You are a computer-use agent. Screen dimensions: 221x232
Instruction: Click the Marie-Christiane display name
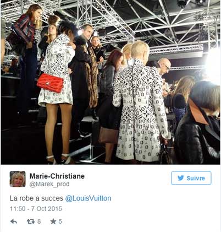(x=57, y=176)
